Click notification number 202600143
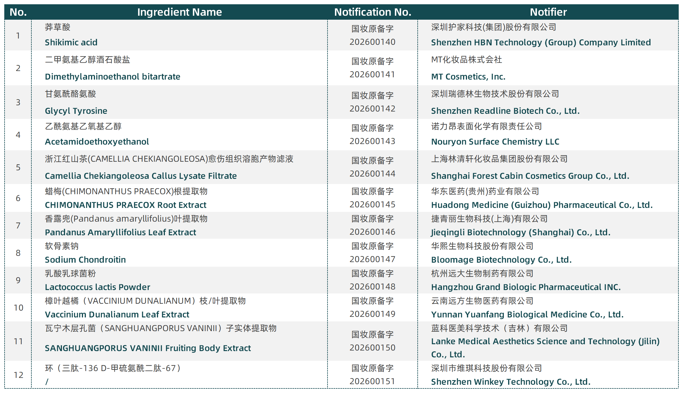 point(372,141)
